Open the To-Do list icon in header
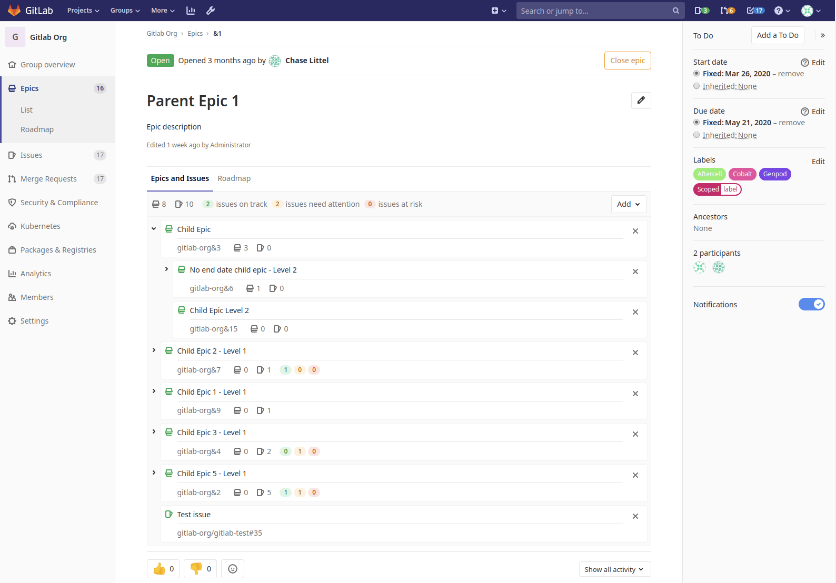 pos(755,11)
